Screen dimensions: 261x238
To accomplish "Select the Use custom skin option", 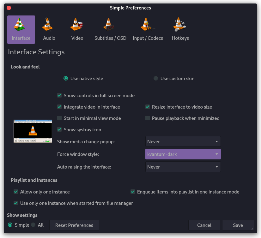I will (156, 78).
